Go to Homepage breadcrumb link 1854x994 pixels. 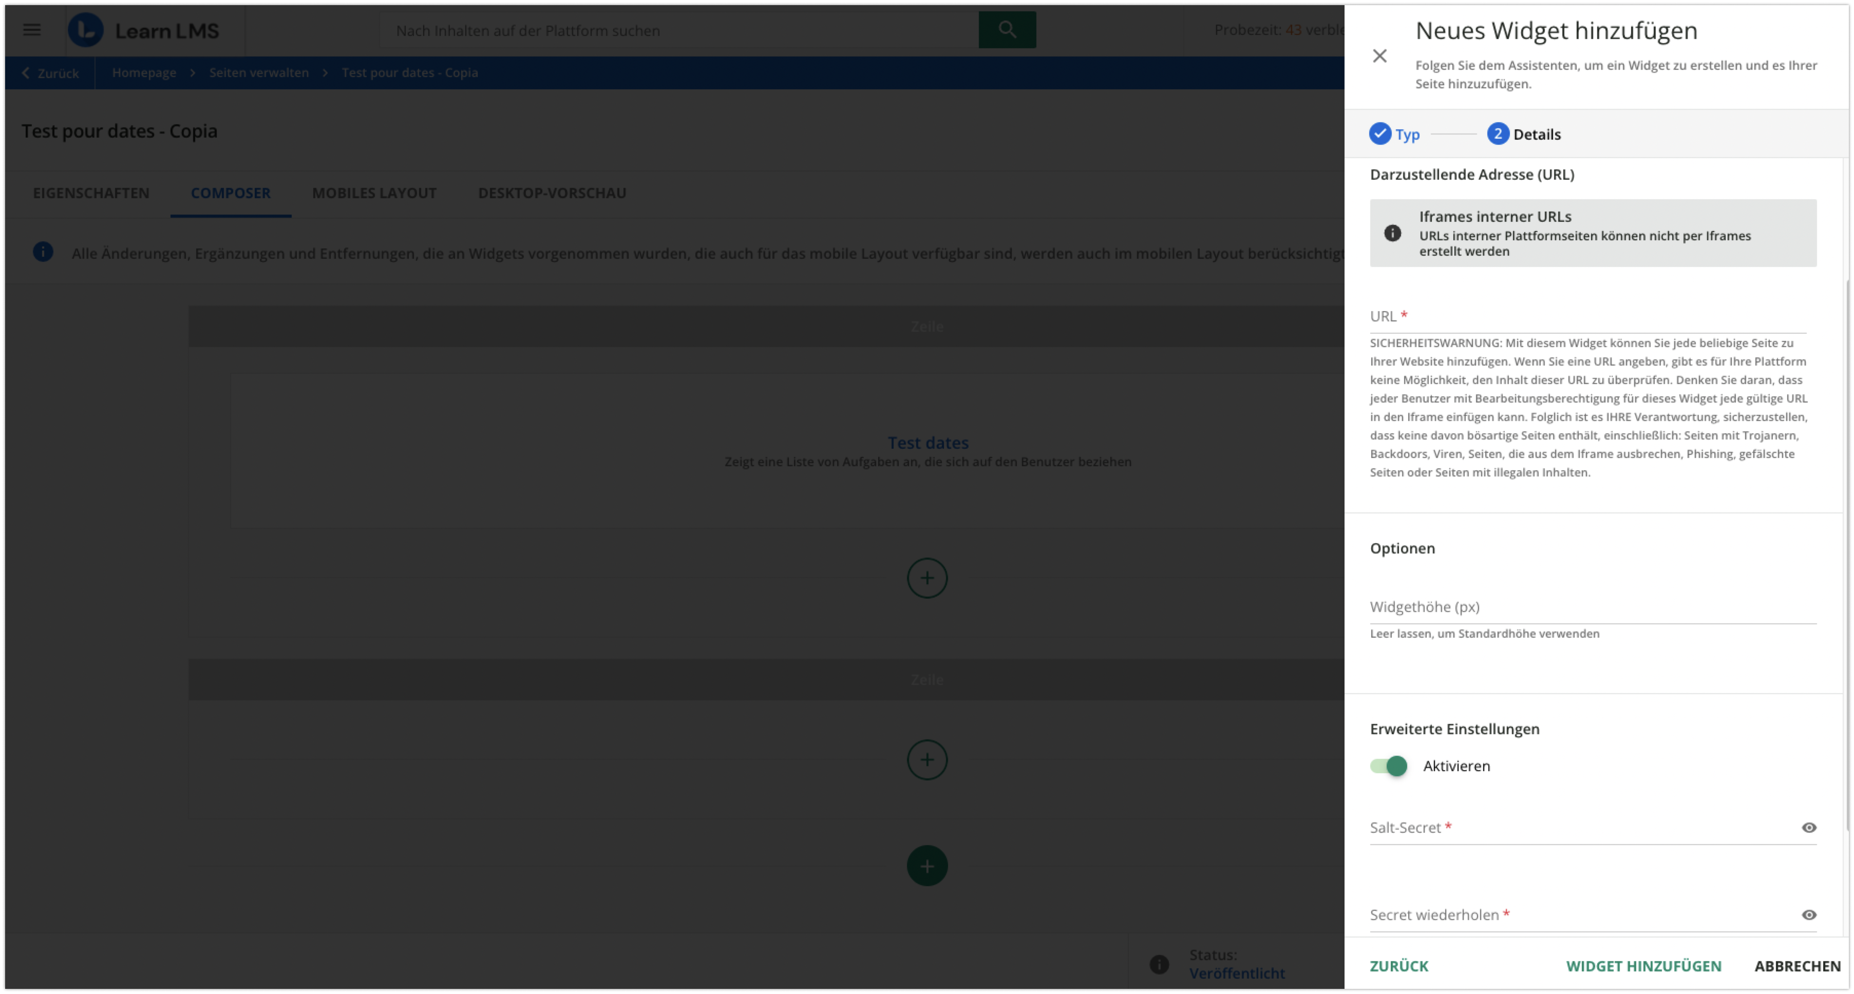[144, 73]
